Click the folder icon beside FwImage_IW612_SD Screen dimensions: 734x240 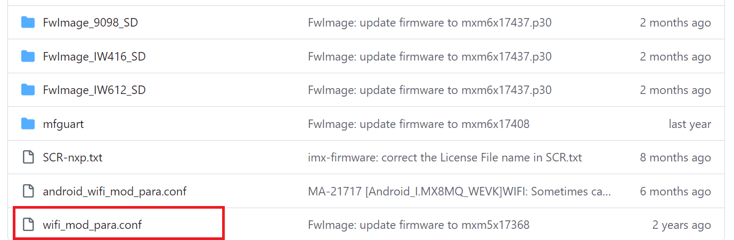28,90
